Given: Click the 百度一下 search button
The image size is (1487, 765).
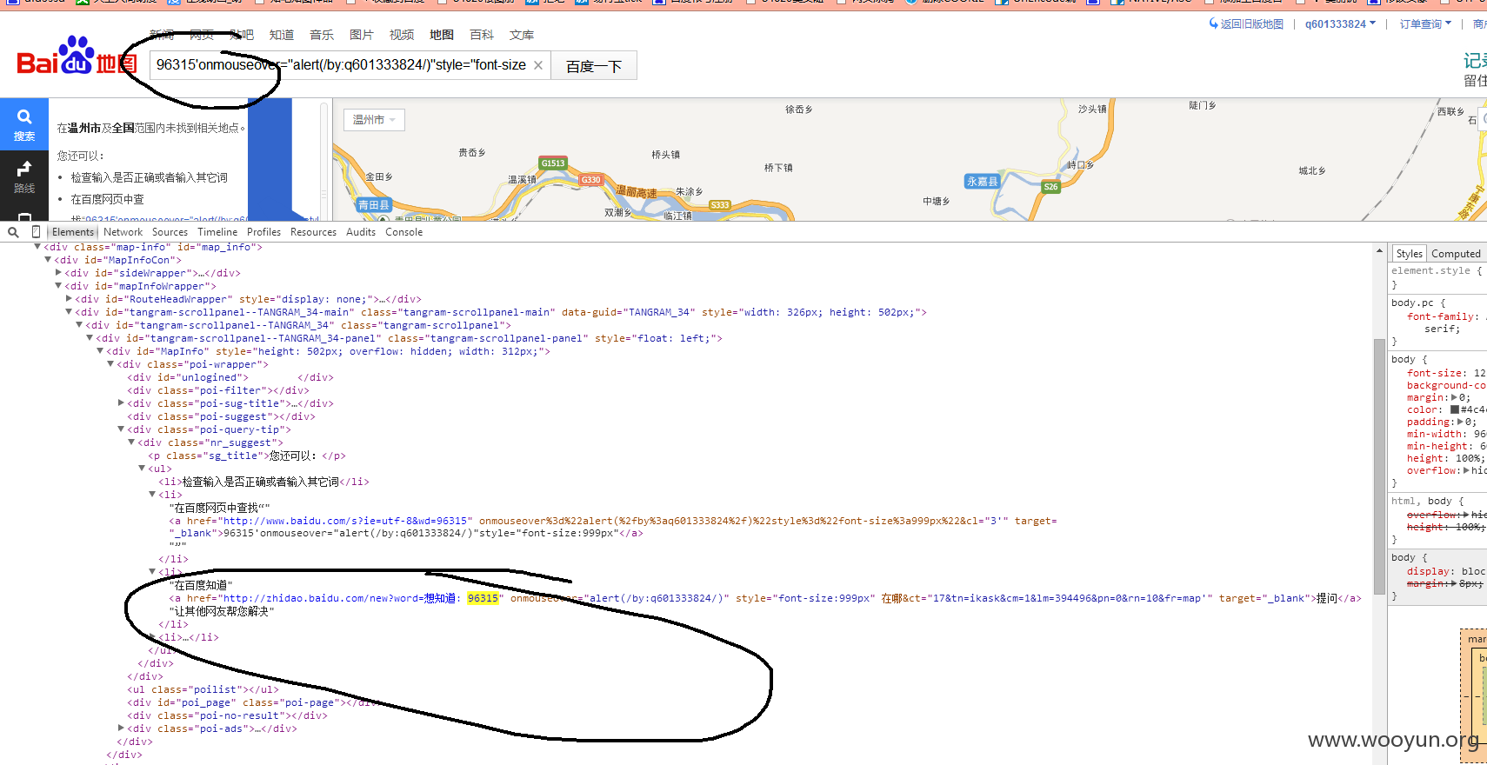Looking at the screenshot, I should pos(594,66).
